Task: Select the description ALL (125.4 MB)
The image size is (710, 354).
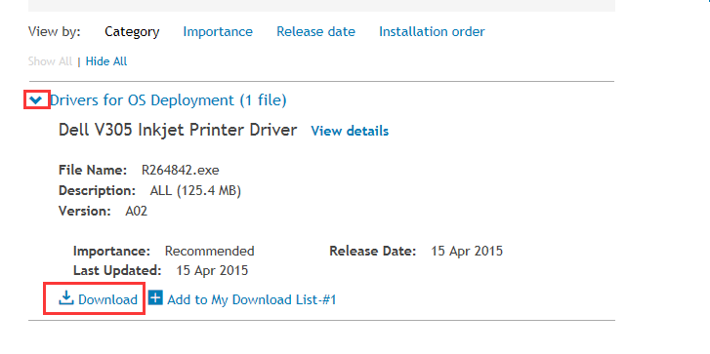Action: (x=195, y=190)
